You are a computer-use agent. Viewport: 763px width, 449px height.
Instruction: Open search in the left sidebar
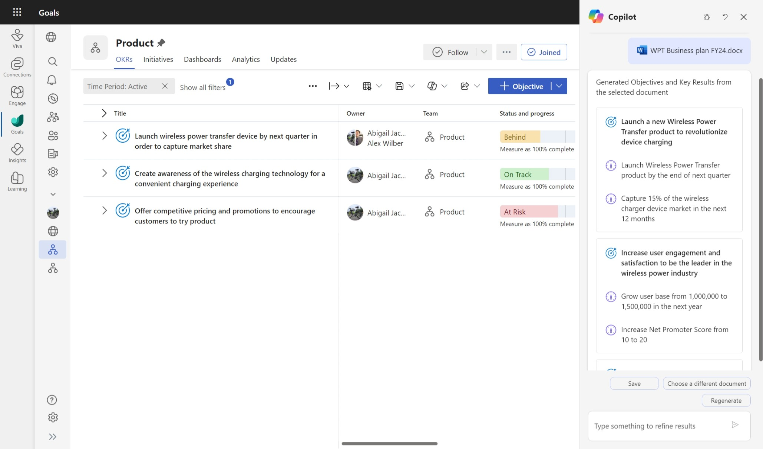pos(53,62)
